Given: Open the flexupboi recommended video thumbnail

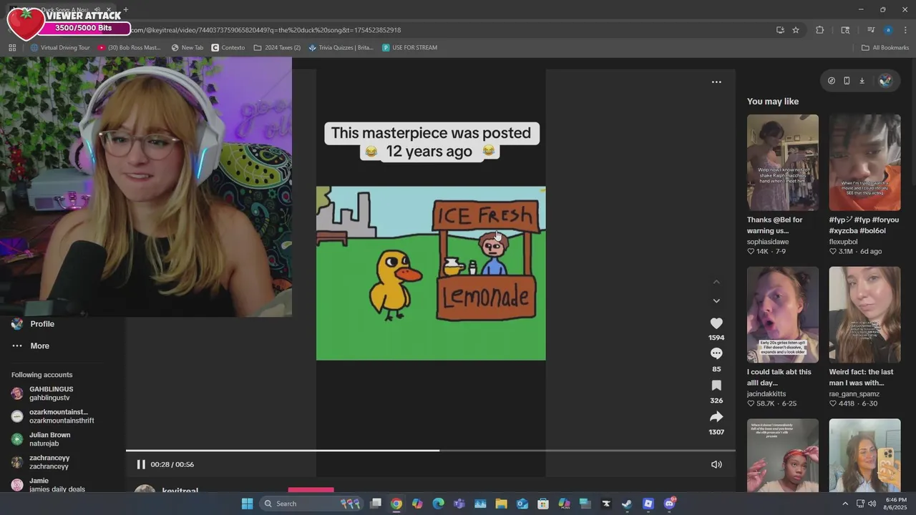Looking at the screenshot, I should point(864,162).
